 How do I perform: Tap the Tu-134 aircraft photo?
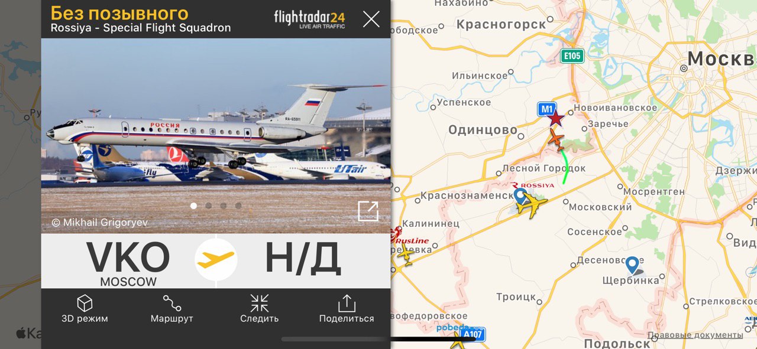[x=216, y=136]
